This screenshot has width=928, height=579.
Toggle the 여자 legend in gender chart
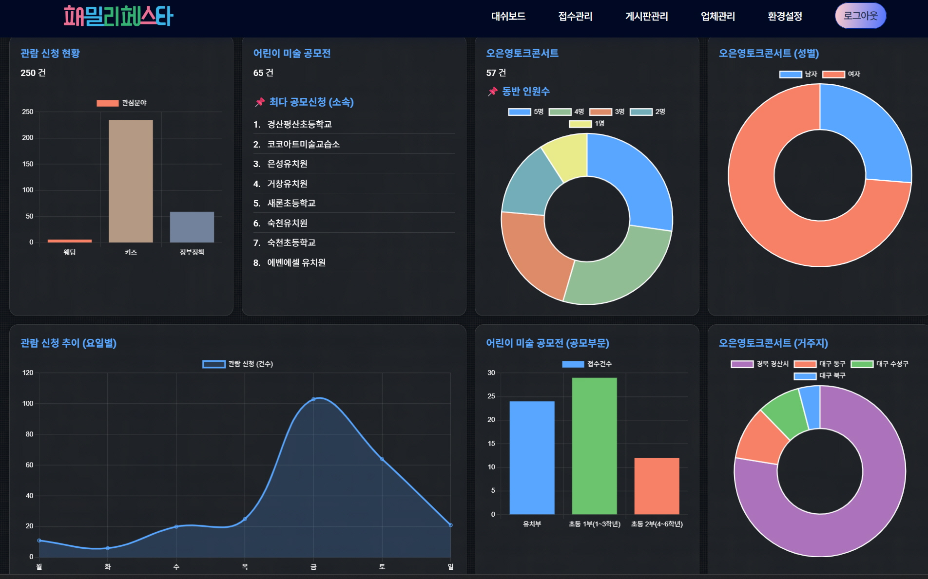point(833,75)
